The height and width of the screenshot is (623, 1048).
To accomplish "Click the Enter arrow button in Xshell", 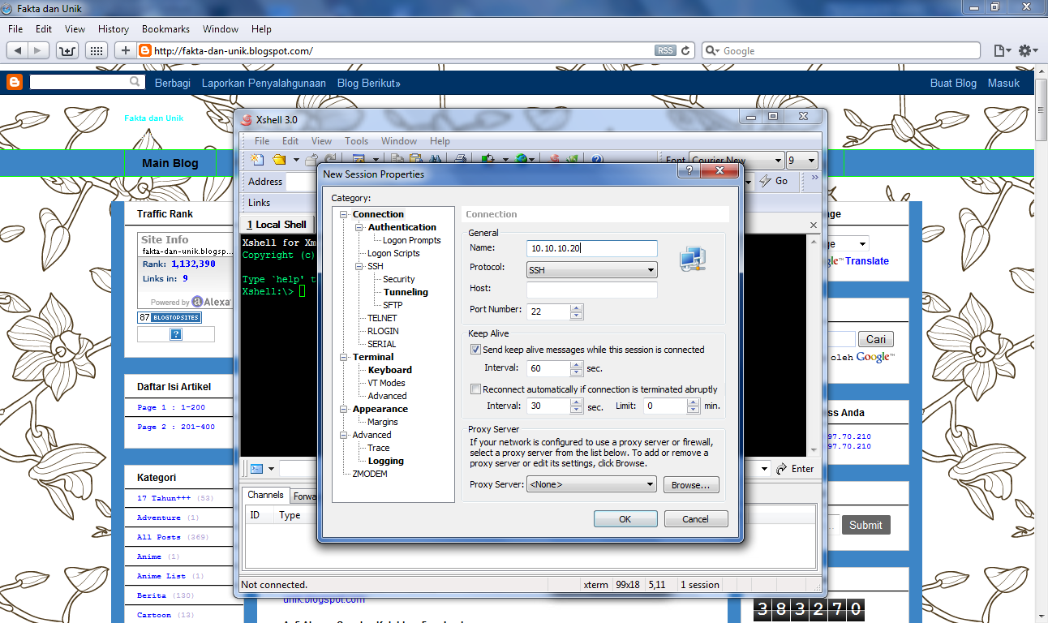I will [795, 469].
